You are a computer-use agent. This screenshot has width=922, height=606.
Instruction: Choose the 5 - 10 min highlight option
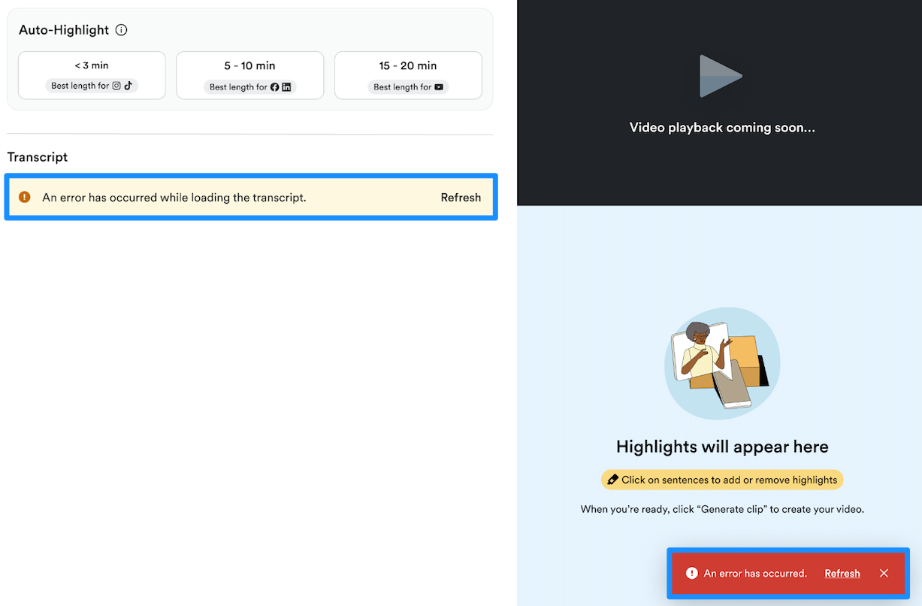(x=250, y=75)
